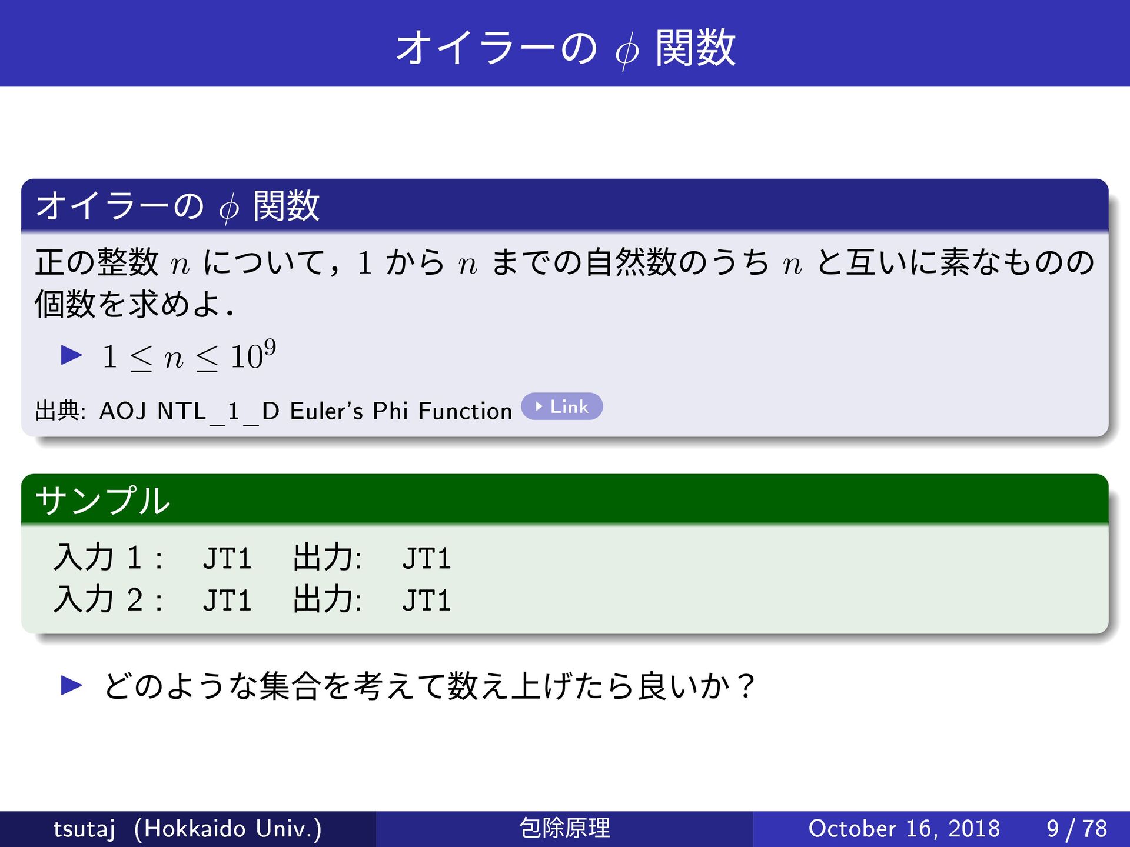The image size is (1130, 847).
Task: Click the blue block heading オイラーの φ 関数
Action: click(x=178, y=206)
